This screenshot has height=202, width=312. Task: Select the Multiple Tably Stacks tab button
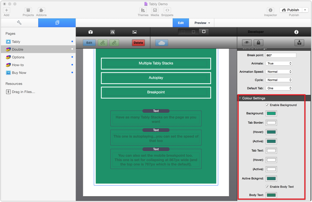click(156, 63)
